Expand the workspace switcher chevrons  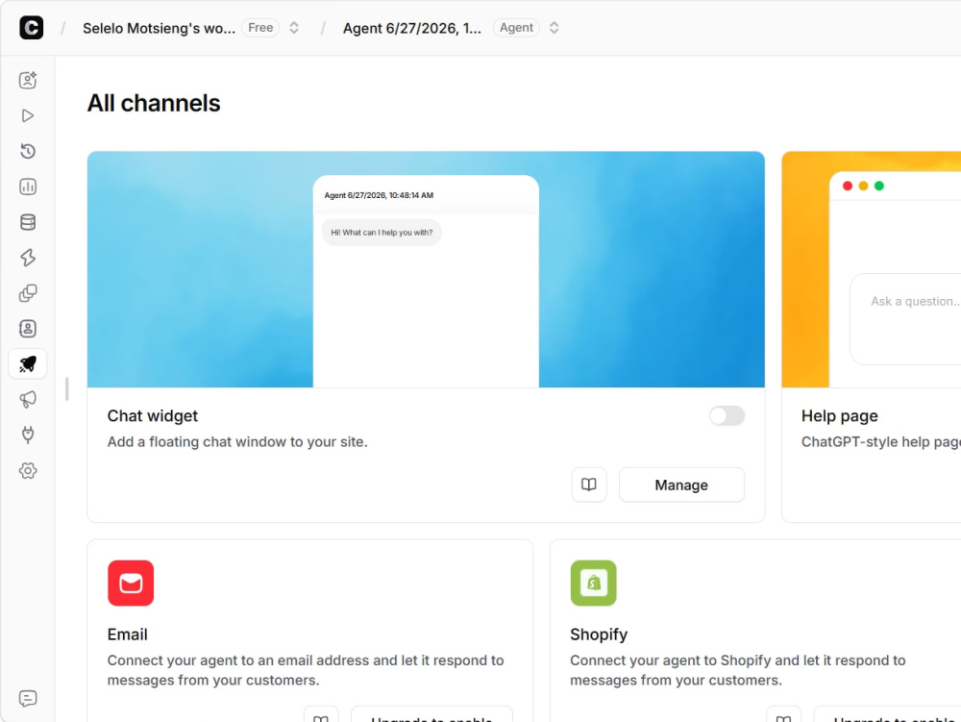tap(294, 28)
